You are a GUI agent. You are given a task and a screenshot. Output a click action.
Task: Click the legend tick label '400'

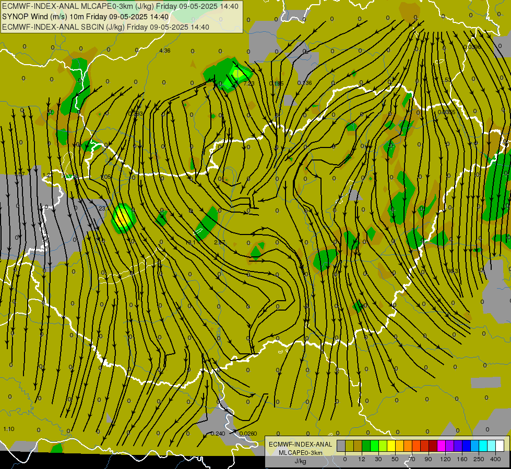point(495,459)
